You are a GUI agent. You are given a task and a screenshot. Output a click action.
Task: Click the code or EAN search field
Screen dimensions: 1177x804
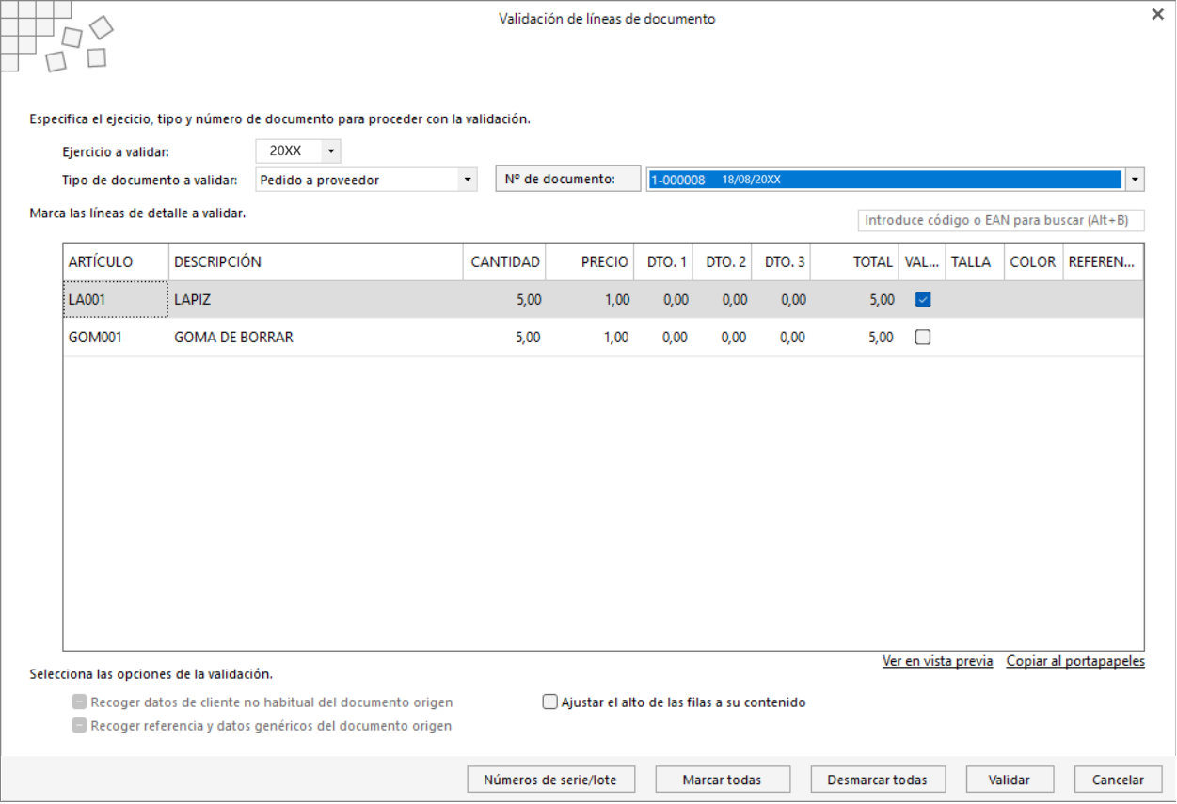(x=1001, y=221)
